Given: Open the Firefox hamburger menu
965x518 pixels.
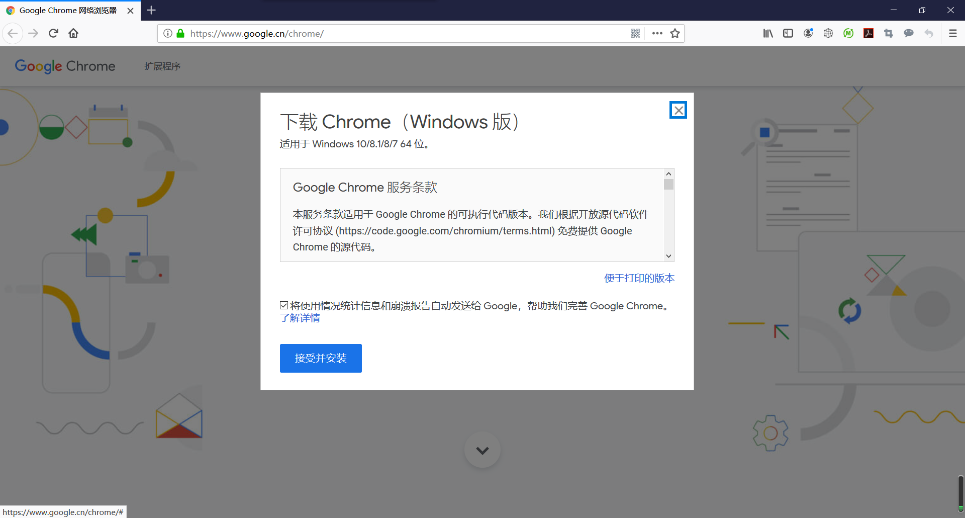Looking at the screenshot, I should (x=952, y=33).
